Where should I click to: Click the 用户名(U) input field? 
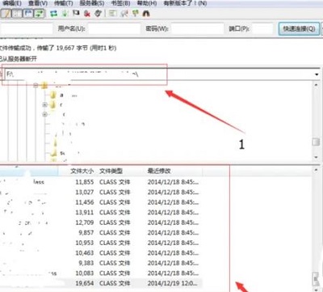pos(115,28)
